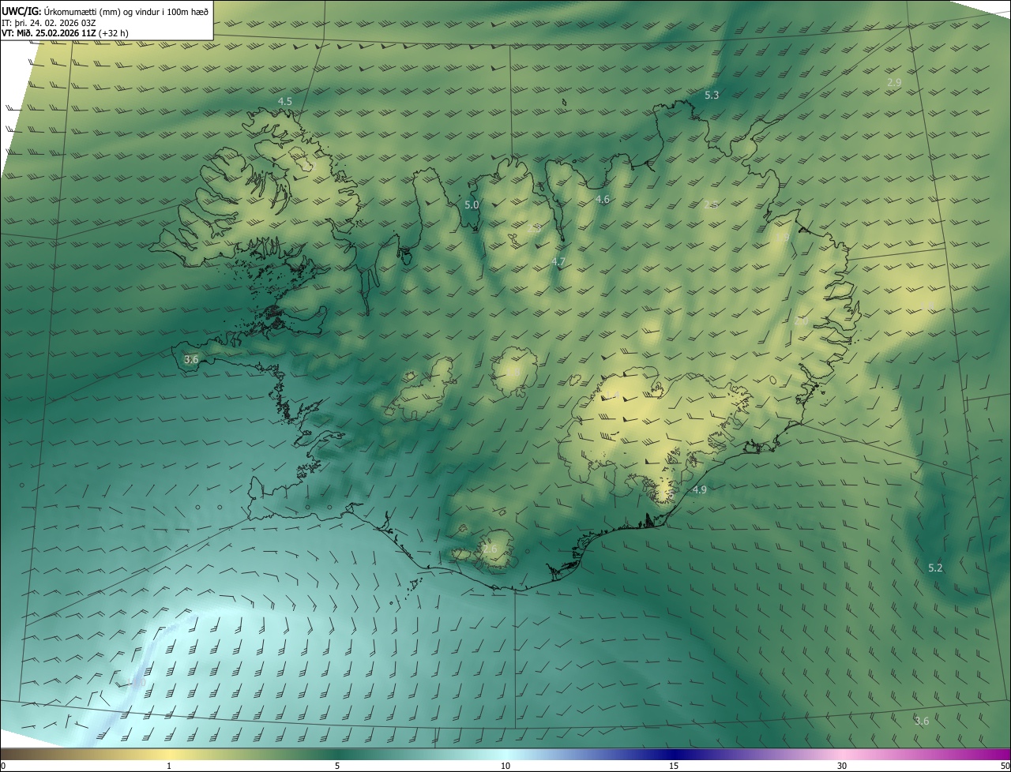Click the 2.9 value label on the map
1011x772 pixels.
pos(894,82)
